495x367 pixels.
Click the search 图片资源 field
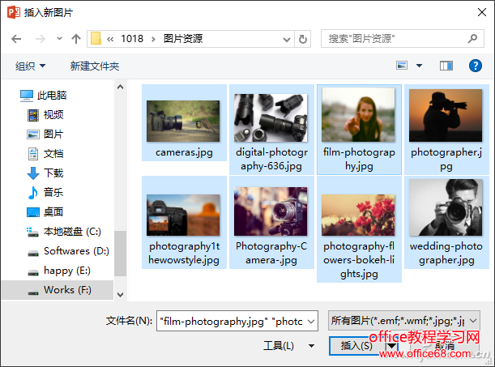pos(402,39)
